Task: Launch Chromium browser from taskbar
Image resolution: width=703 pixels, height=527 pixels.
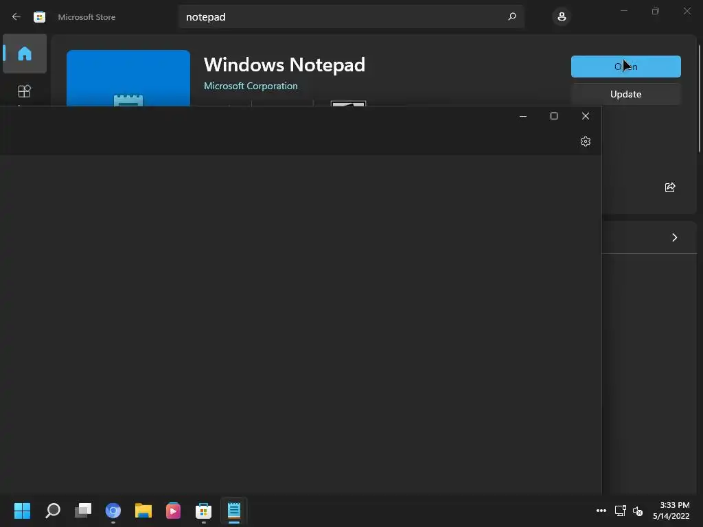Action: click(113, 511)
